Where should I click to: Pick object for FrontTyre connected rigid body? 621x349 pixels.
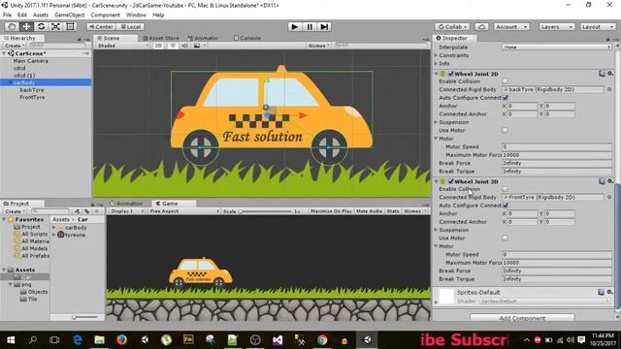point(609,197)
